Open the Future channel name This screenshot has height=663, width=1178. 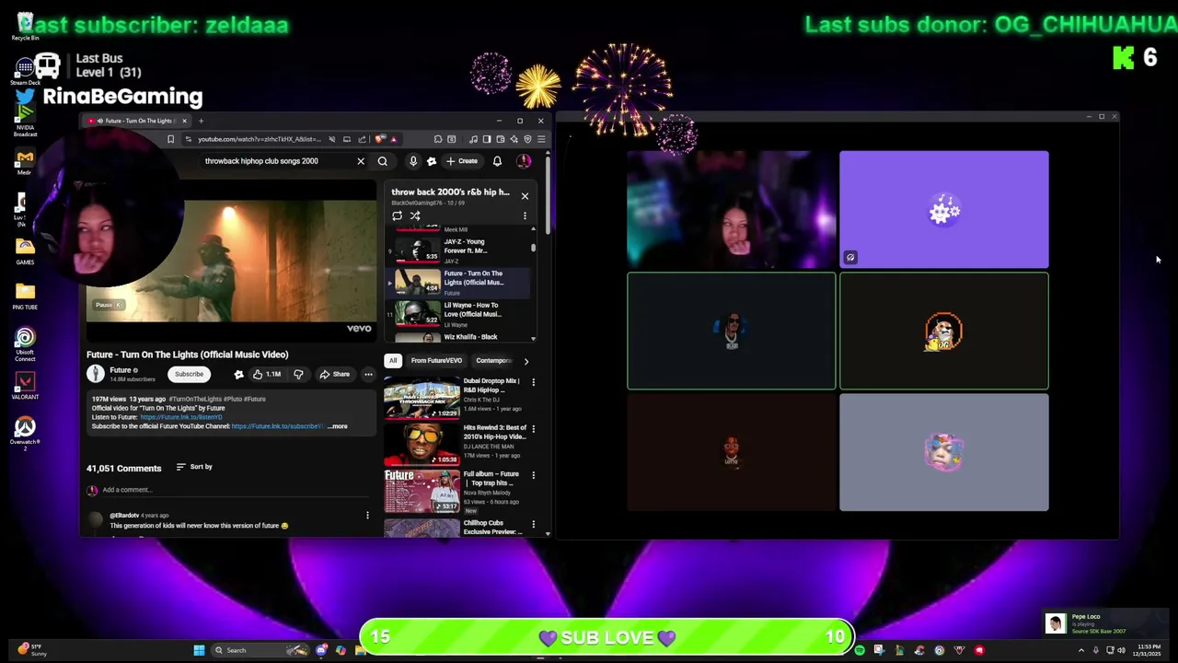(121, 370)
